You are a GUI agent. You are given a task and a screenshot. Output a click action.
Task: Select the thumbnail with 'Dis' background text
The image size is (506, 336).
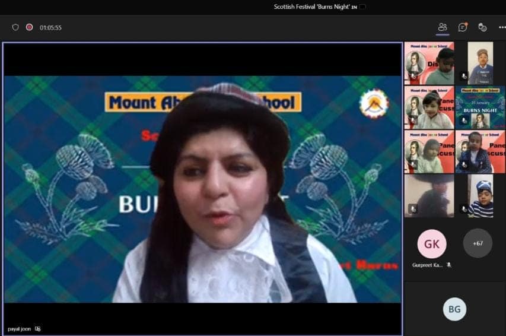point(429,64)
